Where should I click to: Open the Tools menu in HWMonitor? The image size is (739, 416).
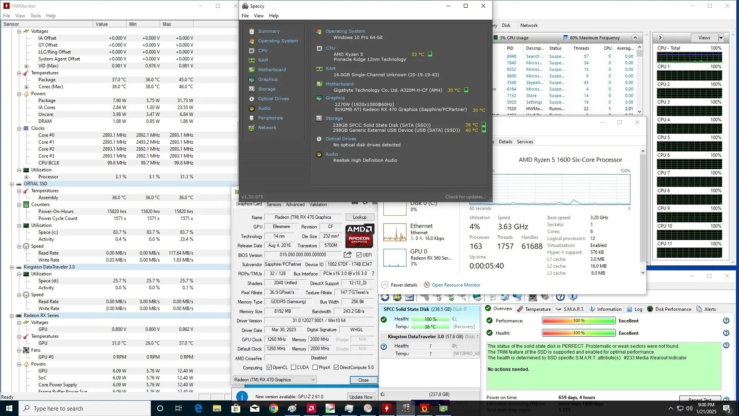point(35,16)
